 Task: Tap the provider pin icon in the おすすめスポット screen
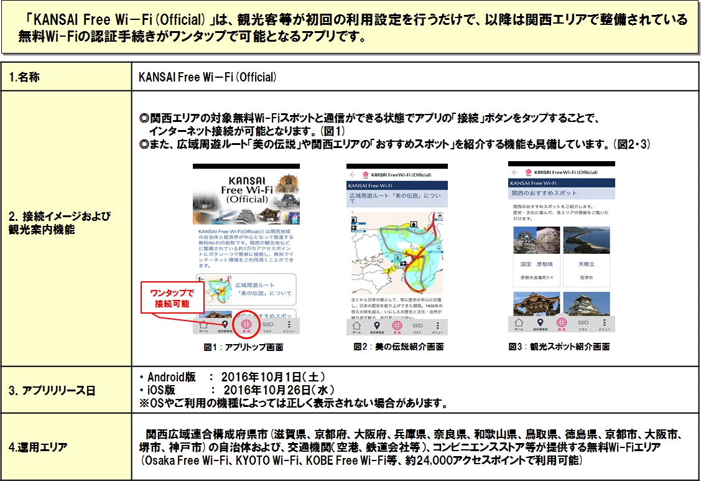click(540, 323)
